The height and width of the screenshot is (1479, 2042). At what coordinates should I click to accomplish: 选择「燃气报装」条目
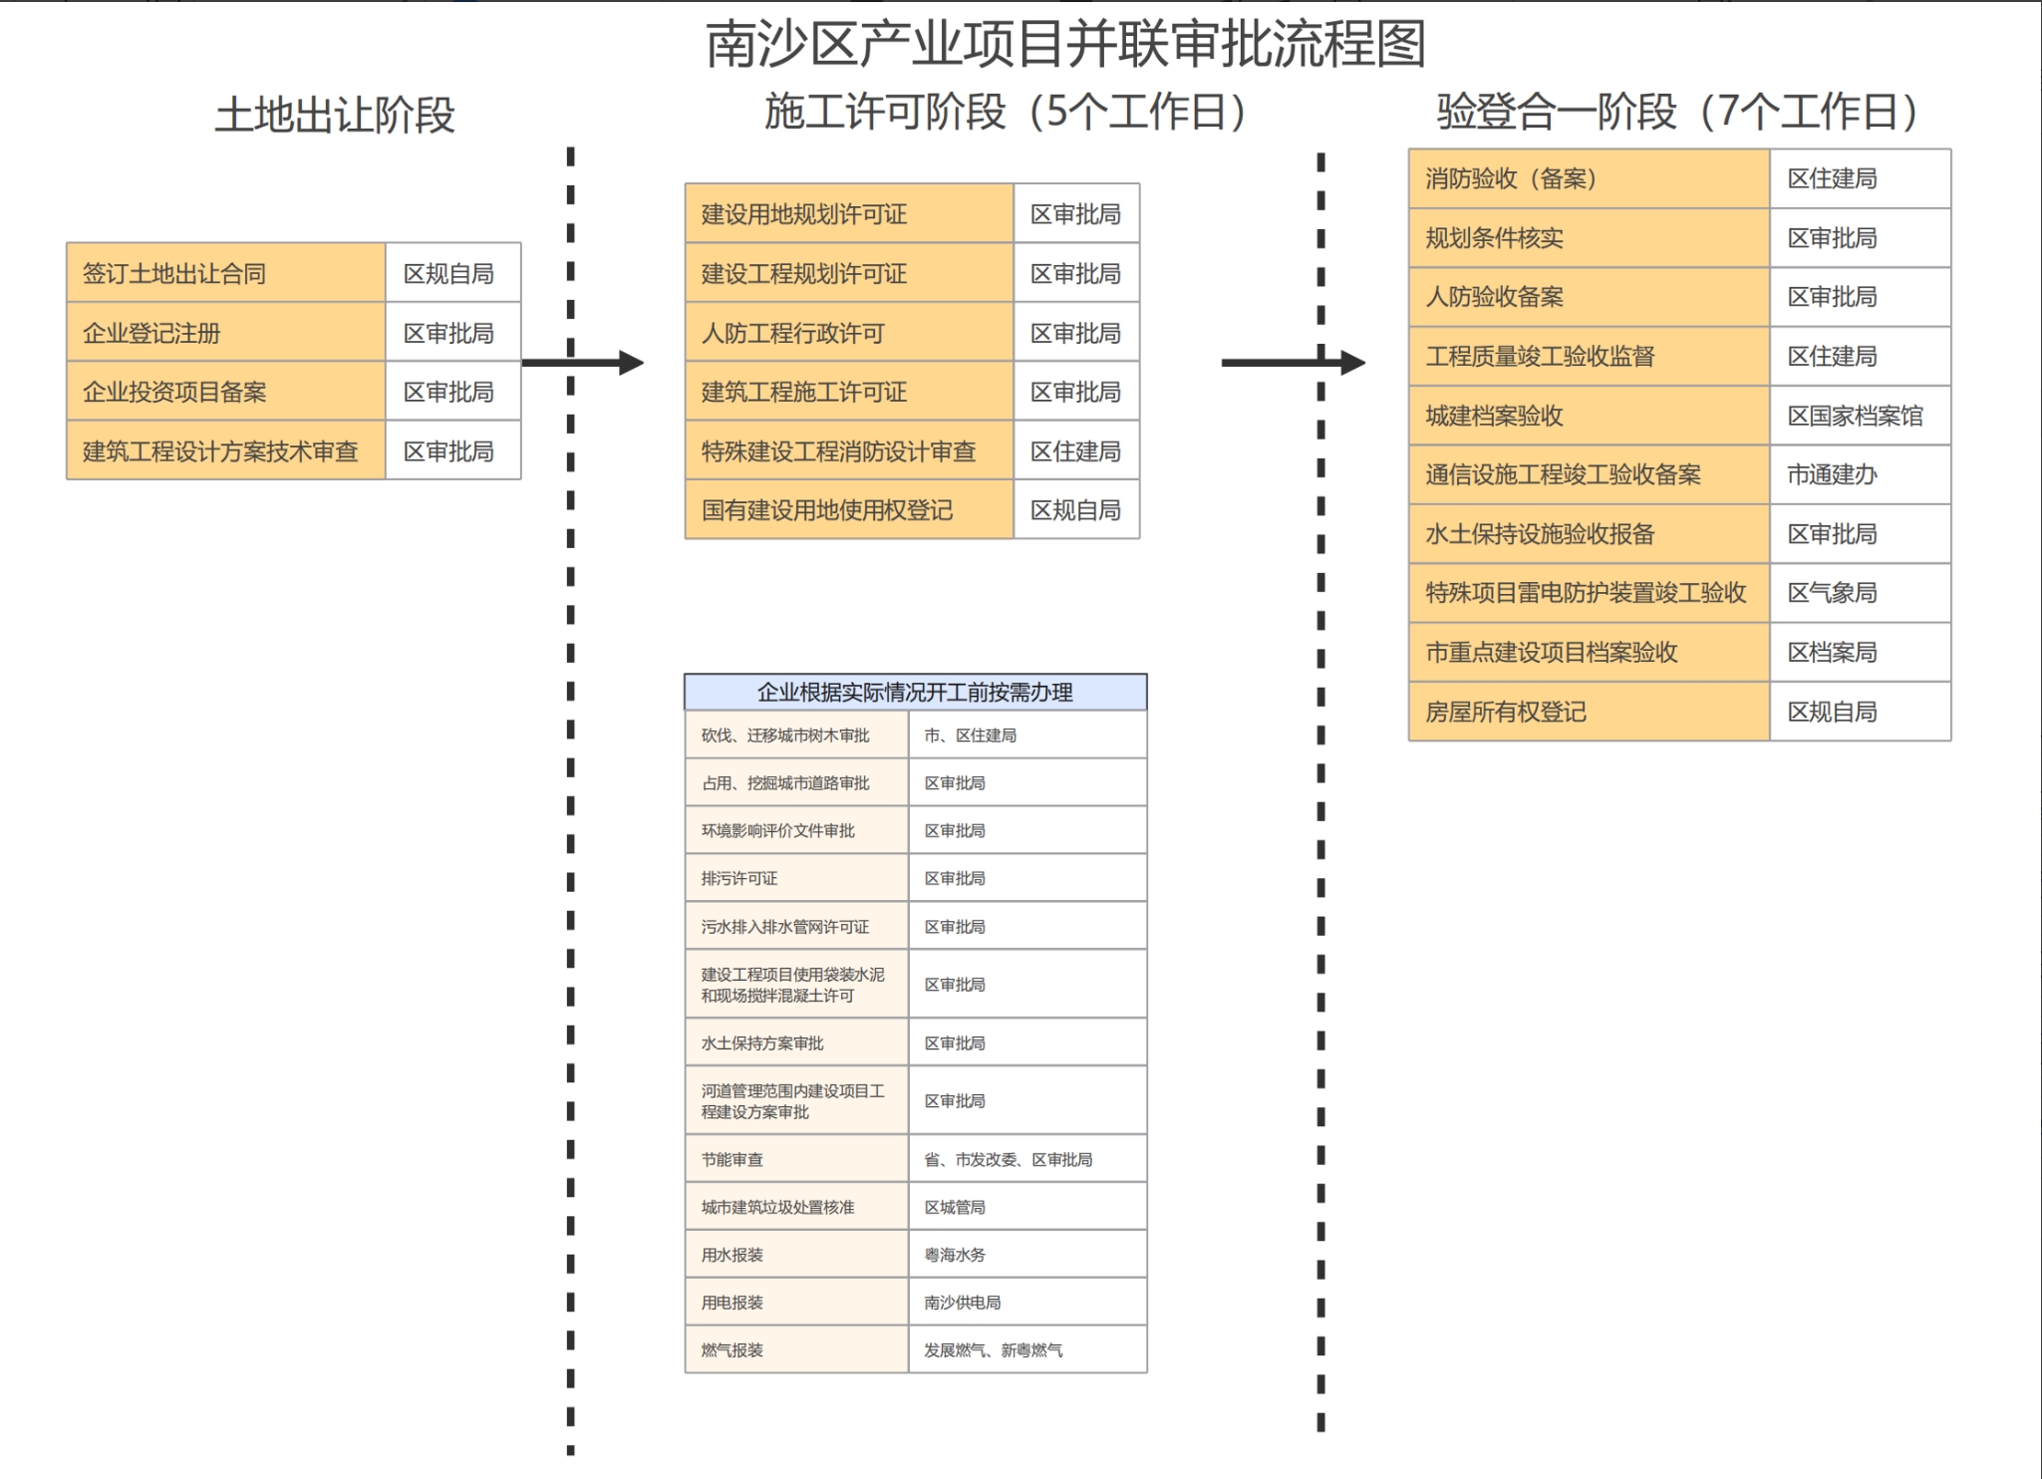pyautogui.click(x=795, y=1350)
